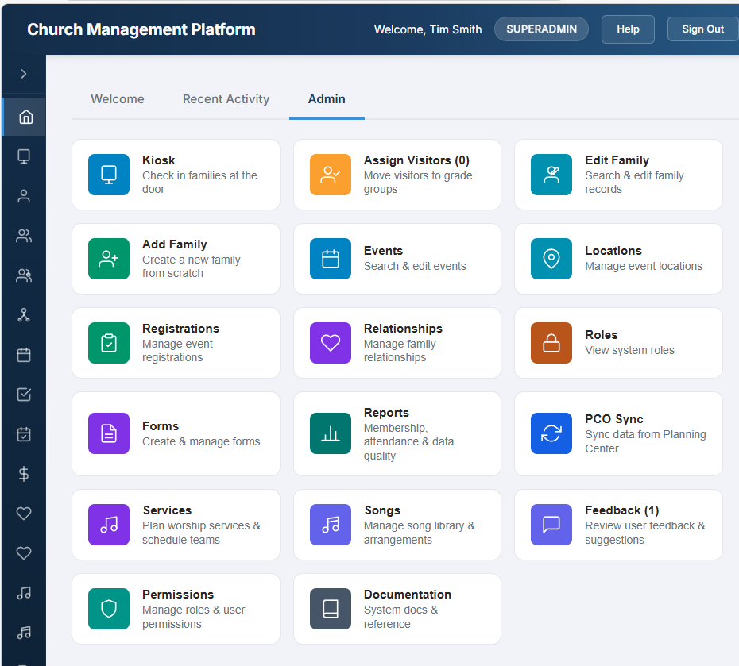739x666 pixels.
Task: Open the Reports chart icon
Action: (x=330, y=433)
